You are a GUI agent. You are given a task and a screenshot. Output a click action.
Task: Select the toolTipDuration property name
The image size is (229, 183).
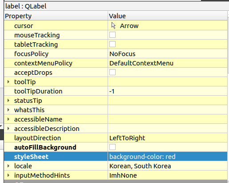pos(38,91)
